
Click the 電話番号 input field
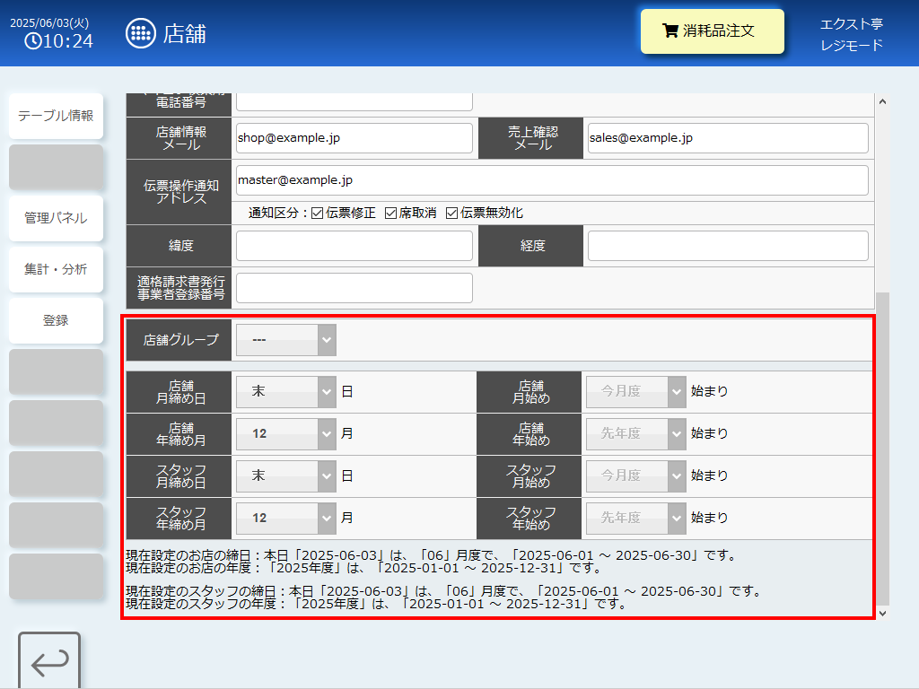pos(354,102)
